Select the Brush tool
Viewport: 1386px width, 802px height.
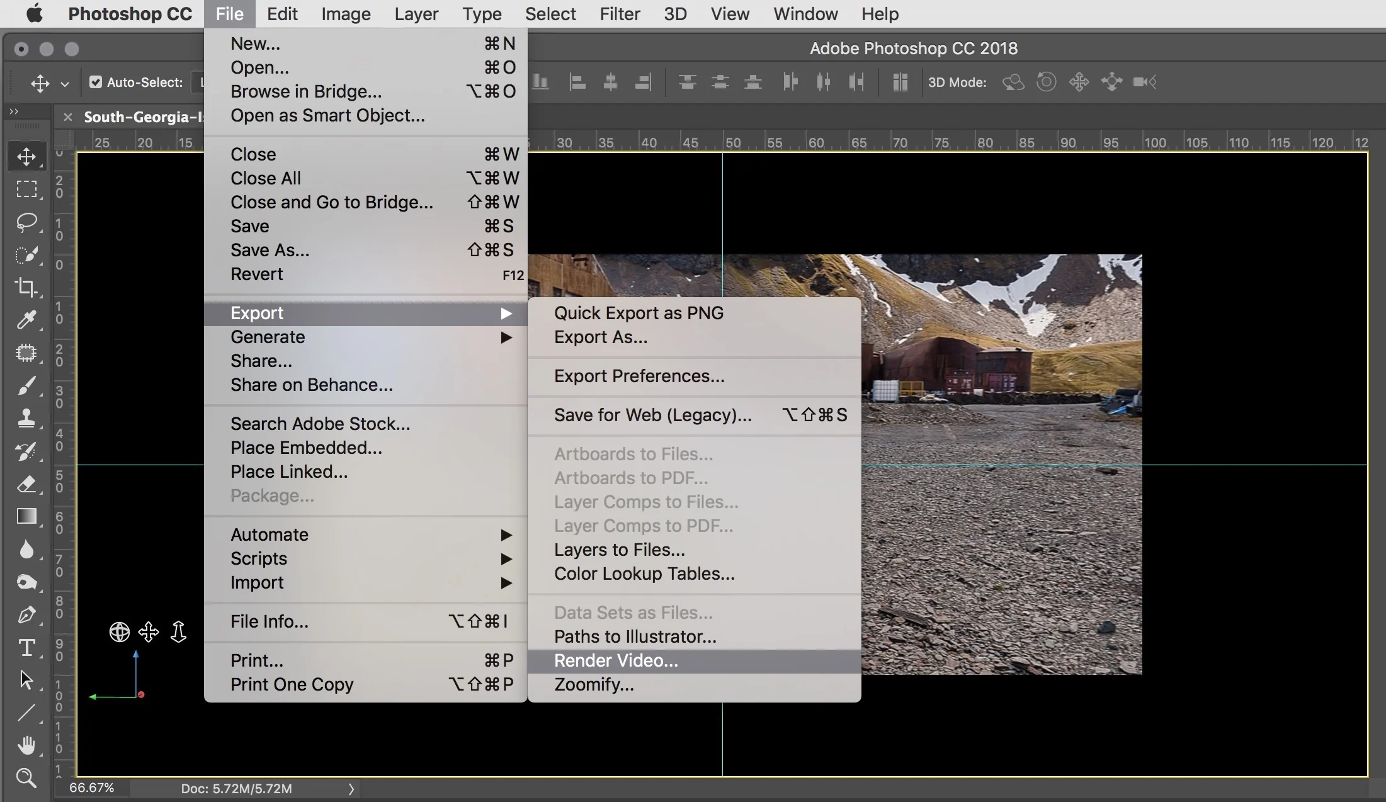click(x=26, y=386)
